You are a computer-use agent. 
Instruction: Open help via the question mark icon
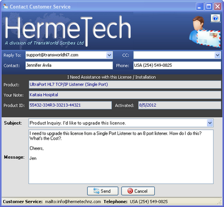[x=215, y=18]
